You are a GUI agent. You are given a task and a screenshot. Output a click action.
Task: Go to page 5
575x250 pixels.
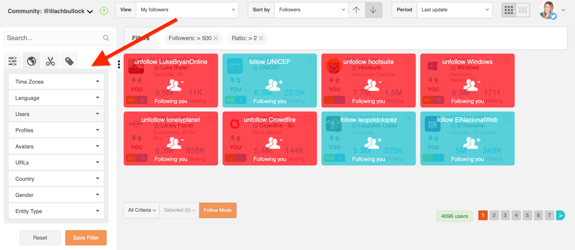tap(527, 215)
